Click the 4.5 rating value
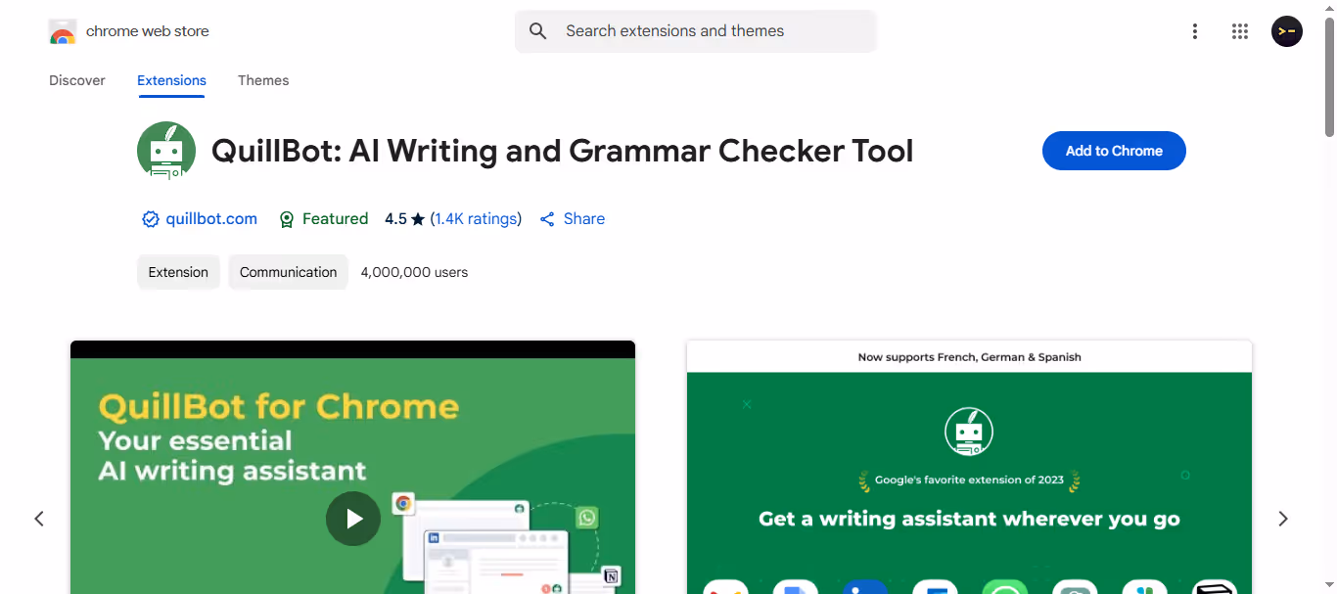 (395, 219)
